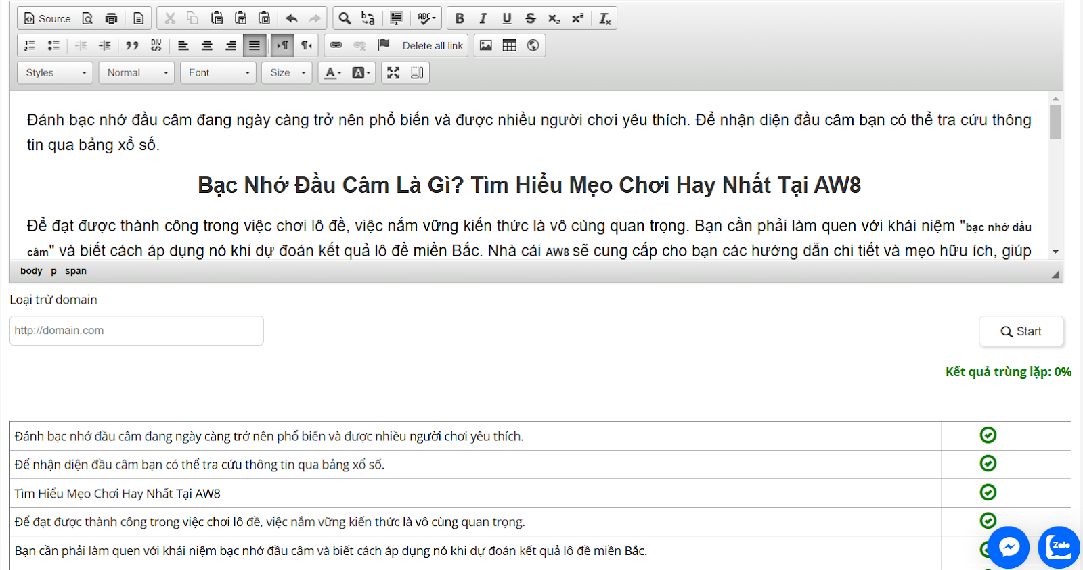
Task: Select the p element path
Action: point(53,270)
